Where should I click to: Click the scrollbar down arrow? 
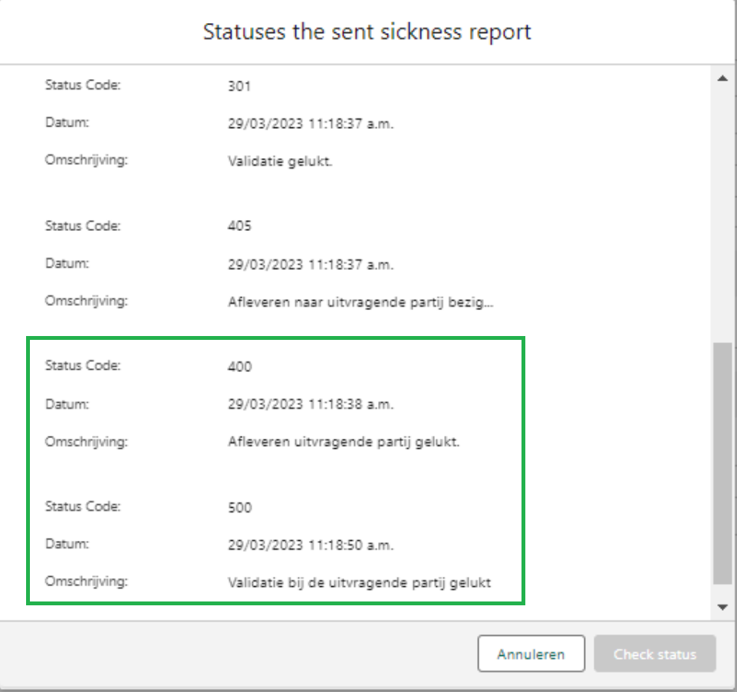(x=723, y=608)
